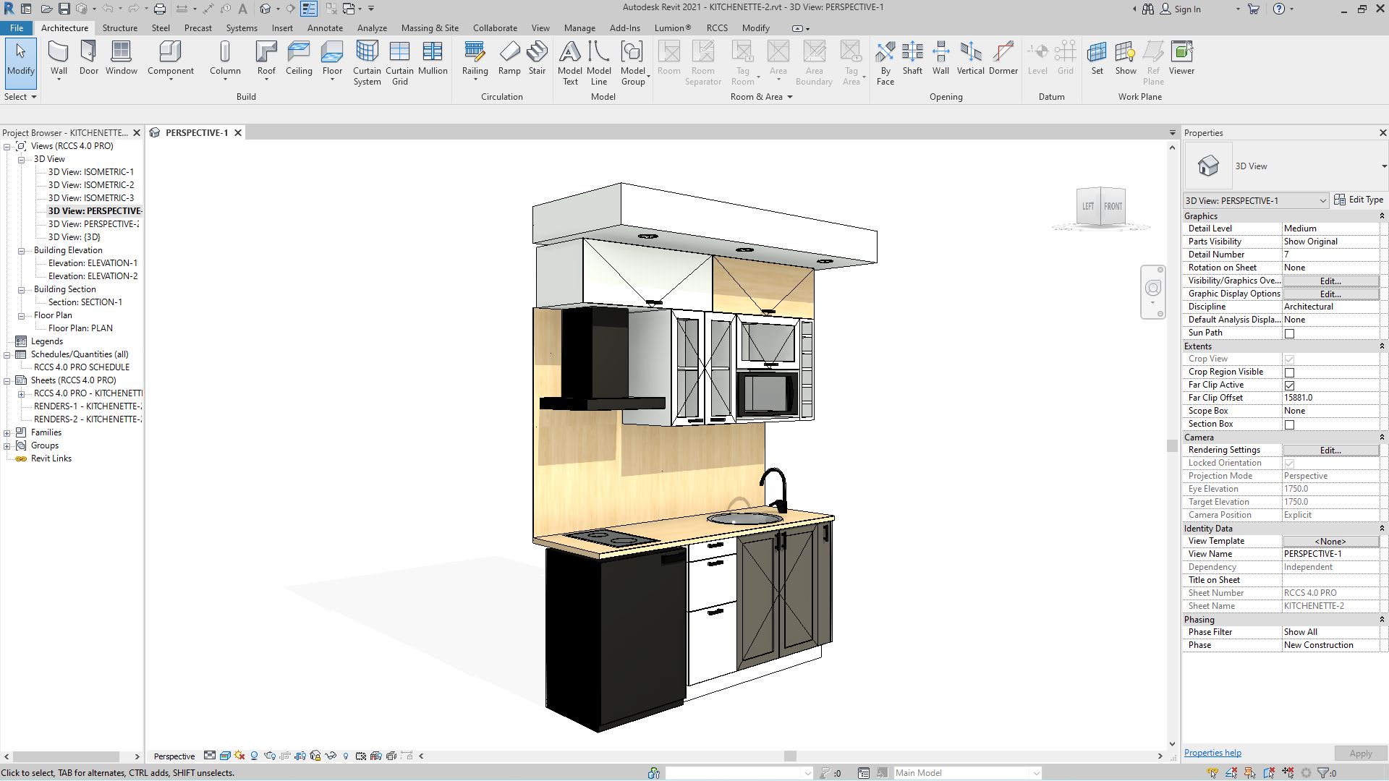Viewport: 1389px width, 781px height.
Task: Select the Window tool
Action: click(x=121, y=58)
